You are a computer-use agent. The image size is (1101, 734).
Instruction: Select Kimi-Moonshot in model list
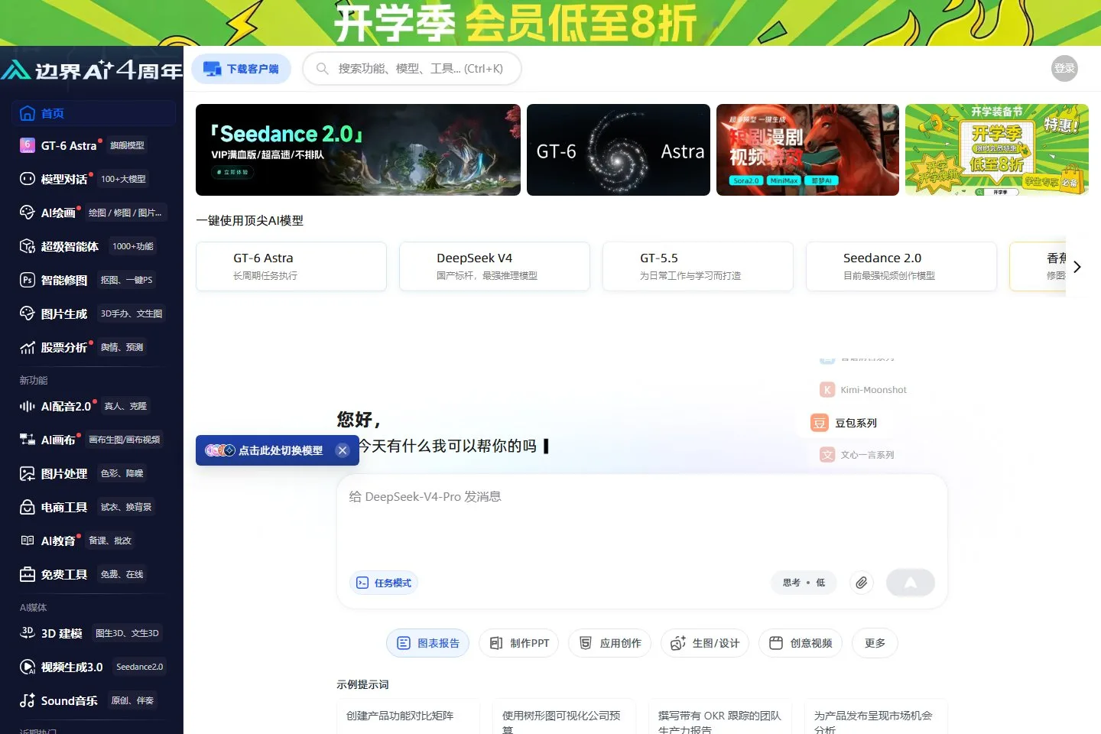click(x=864, y=390)
